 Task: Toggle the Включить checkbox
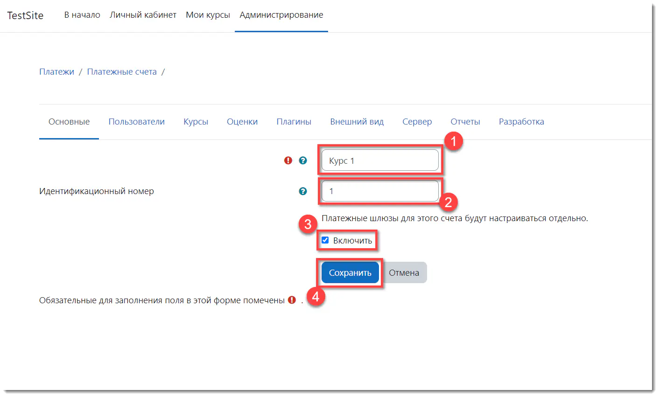click(x=325, y=240)
